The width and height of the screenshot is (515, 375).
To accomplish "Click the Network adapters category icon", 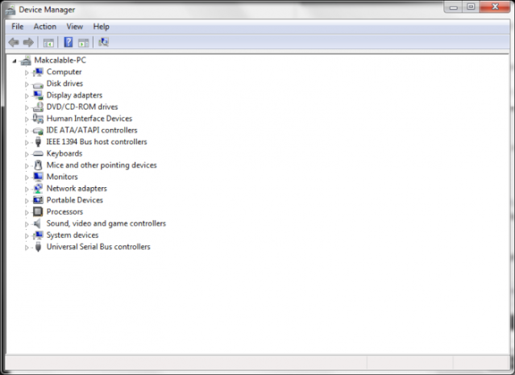I will (x=38, y=189).
